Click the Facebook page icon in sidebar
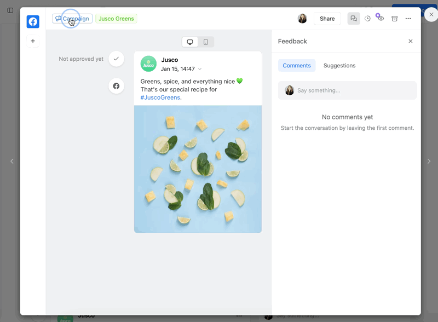 [33, 22]
